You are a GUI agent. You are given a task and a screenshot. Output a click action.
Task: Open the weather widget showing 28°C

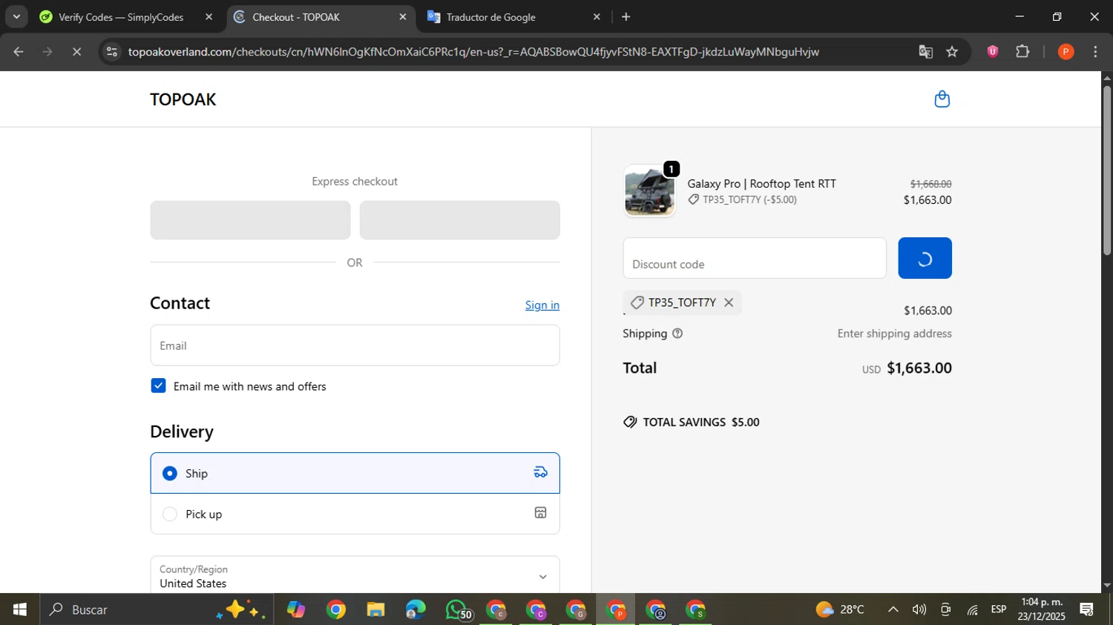pos(841,609)
